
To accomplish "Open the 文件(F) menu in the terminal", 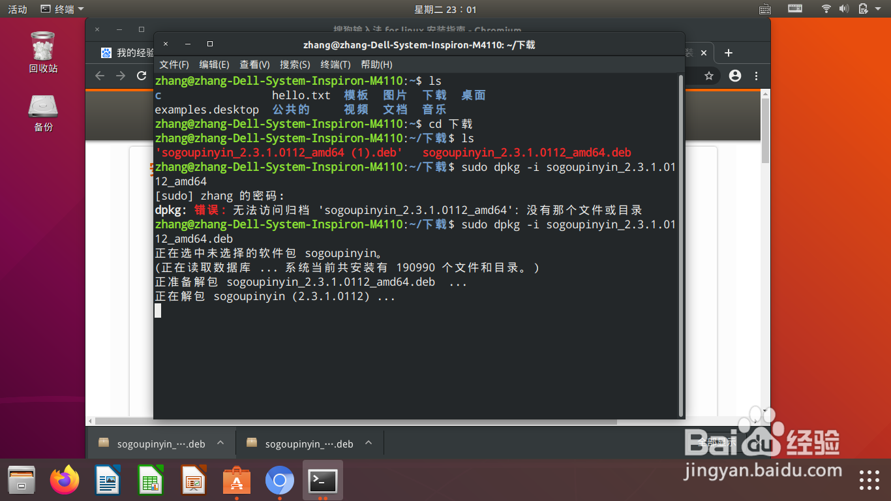I will click(x=174, y=65).
